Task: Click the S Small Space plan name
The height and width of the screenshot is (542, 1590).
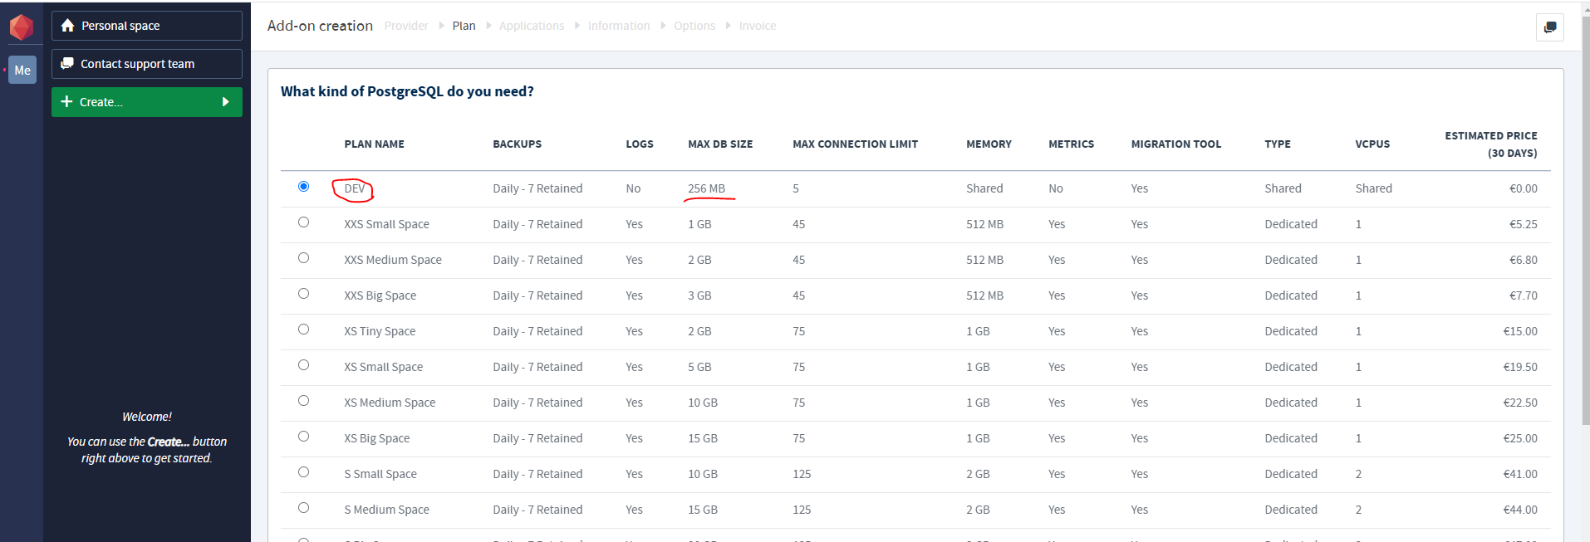Action: coord(380,474)
